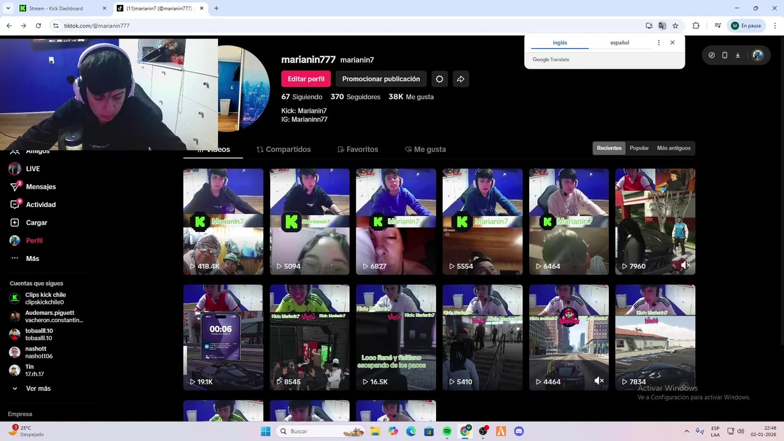This screenshot has width=784, height=441.
Task: Open profile settings gear icon
Action: point(439,79)
